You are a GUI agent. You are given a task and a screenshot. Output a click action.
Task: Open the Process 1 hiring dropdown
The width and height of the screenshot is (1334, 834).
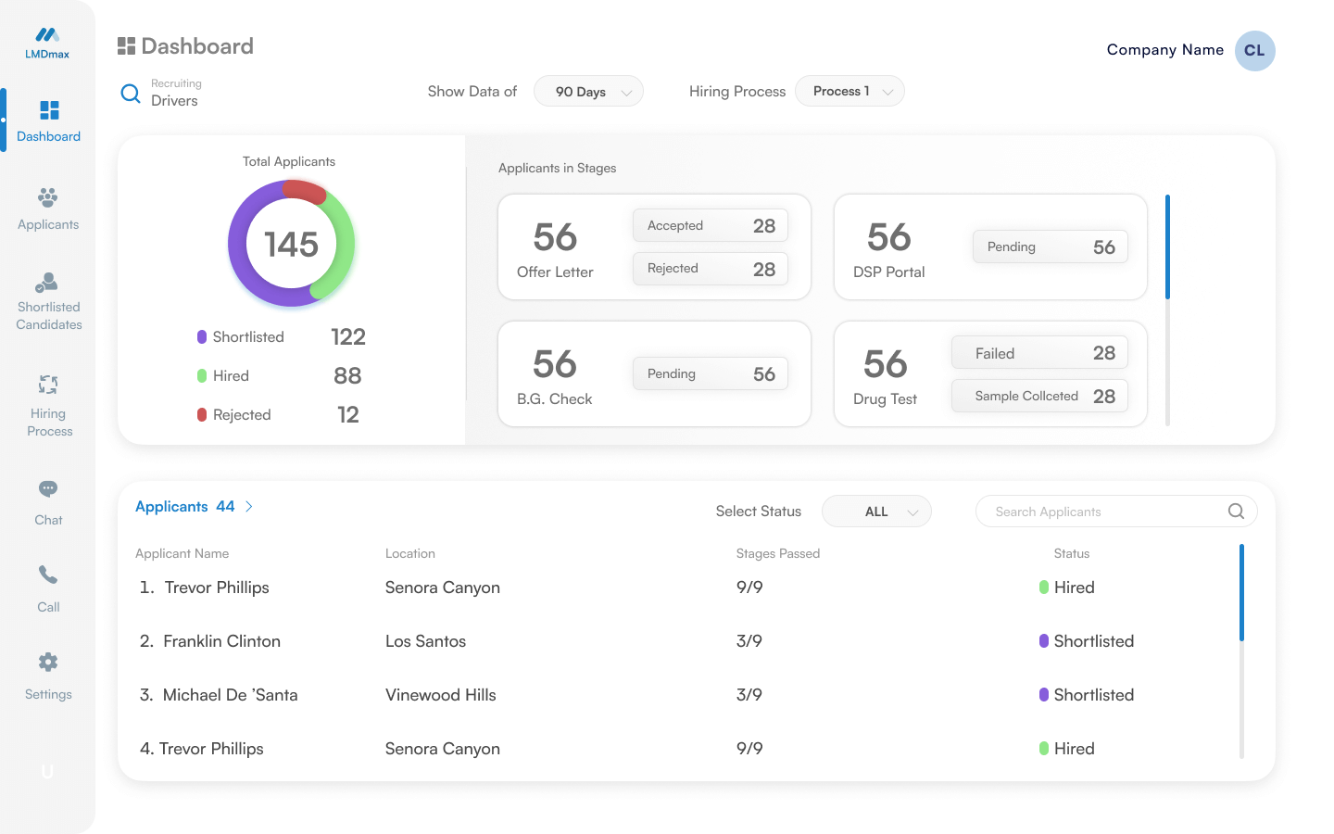tap(849, 92)
